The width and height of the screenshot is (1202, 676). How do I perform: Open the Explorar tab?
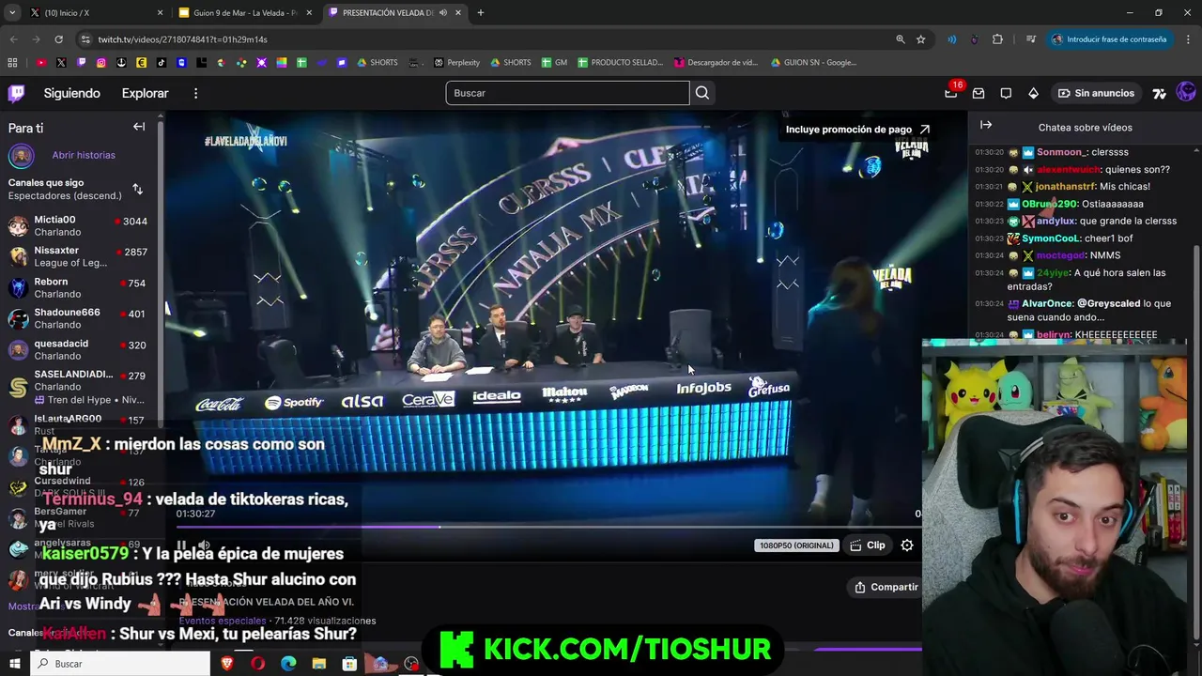coord(145,93)
